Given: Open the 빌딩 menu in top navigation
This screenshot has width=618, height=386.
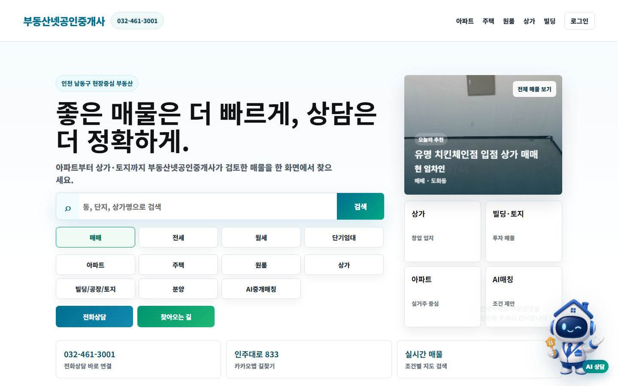Looking at the screenshot, I should (x=550, y=21).
